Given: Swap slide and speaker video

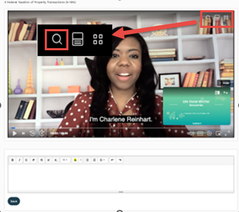Looking at the screenshot, I should click(x=225, y=92).
